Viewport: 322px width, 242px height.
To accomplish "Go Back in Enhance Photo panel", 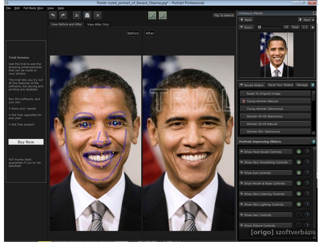I will 246,20.
